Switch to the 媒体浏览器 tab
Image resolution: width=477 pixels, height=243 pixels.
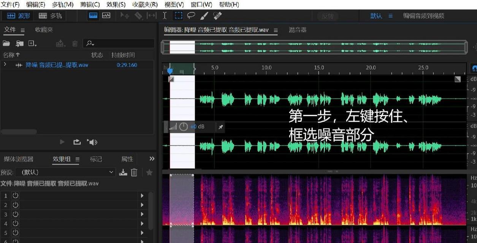point(19,159)
